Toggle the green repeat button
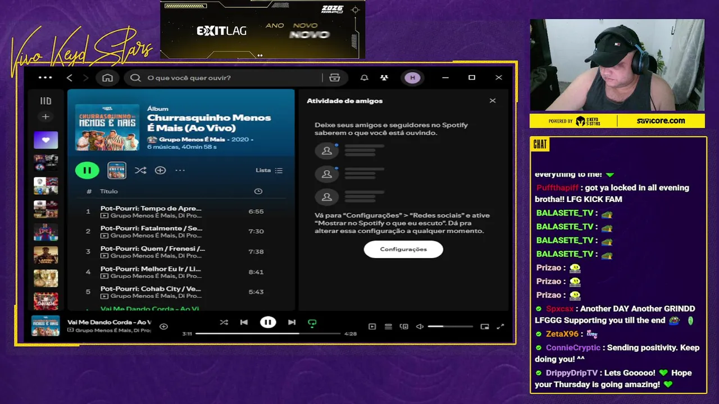The height and width of the screenshot is (404, 719). (312, 323)
